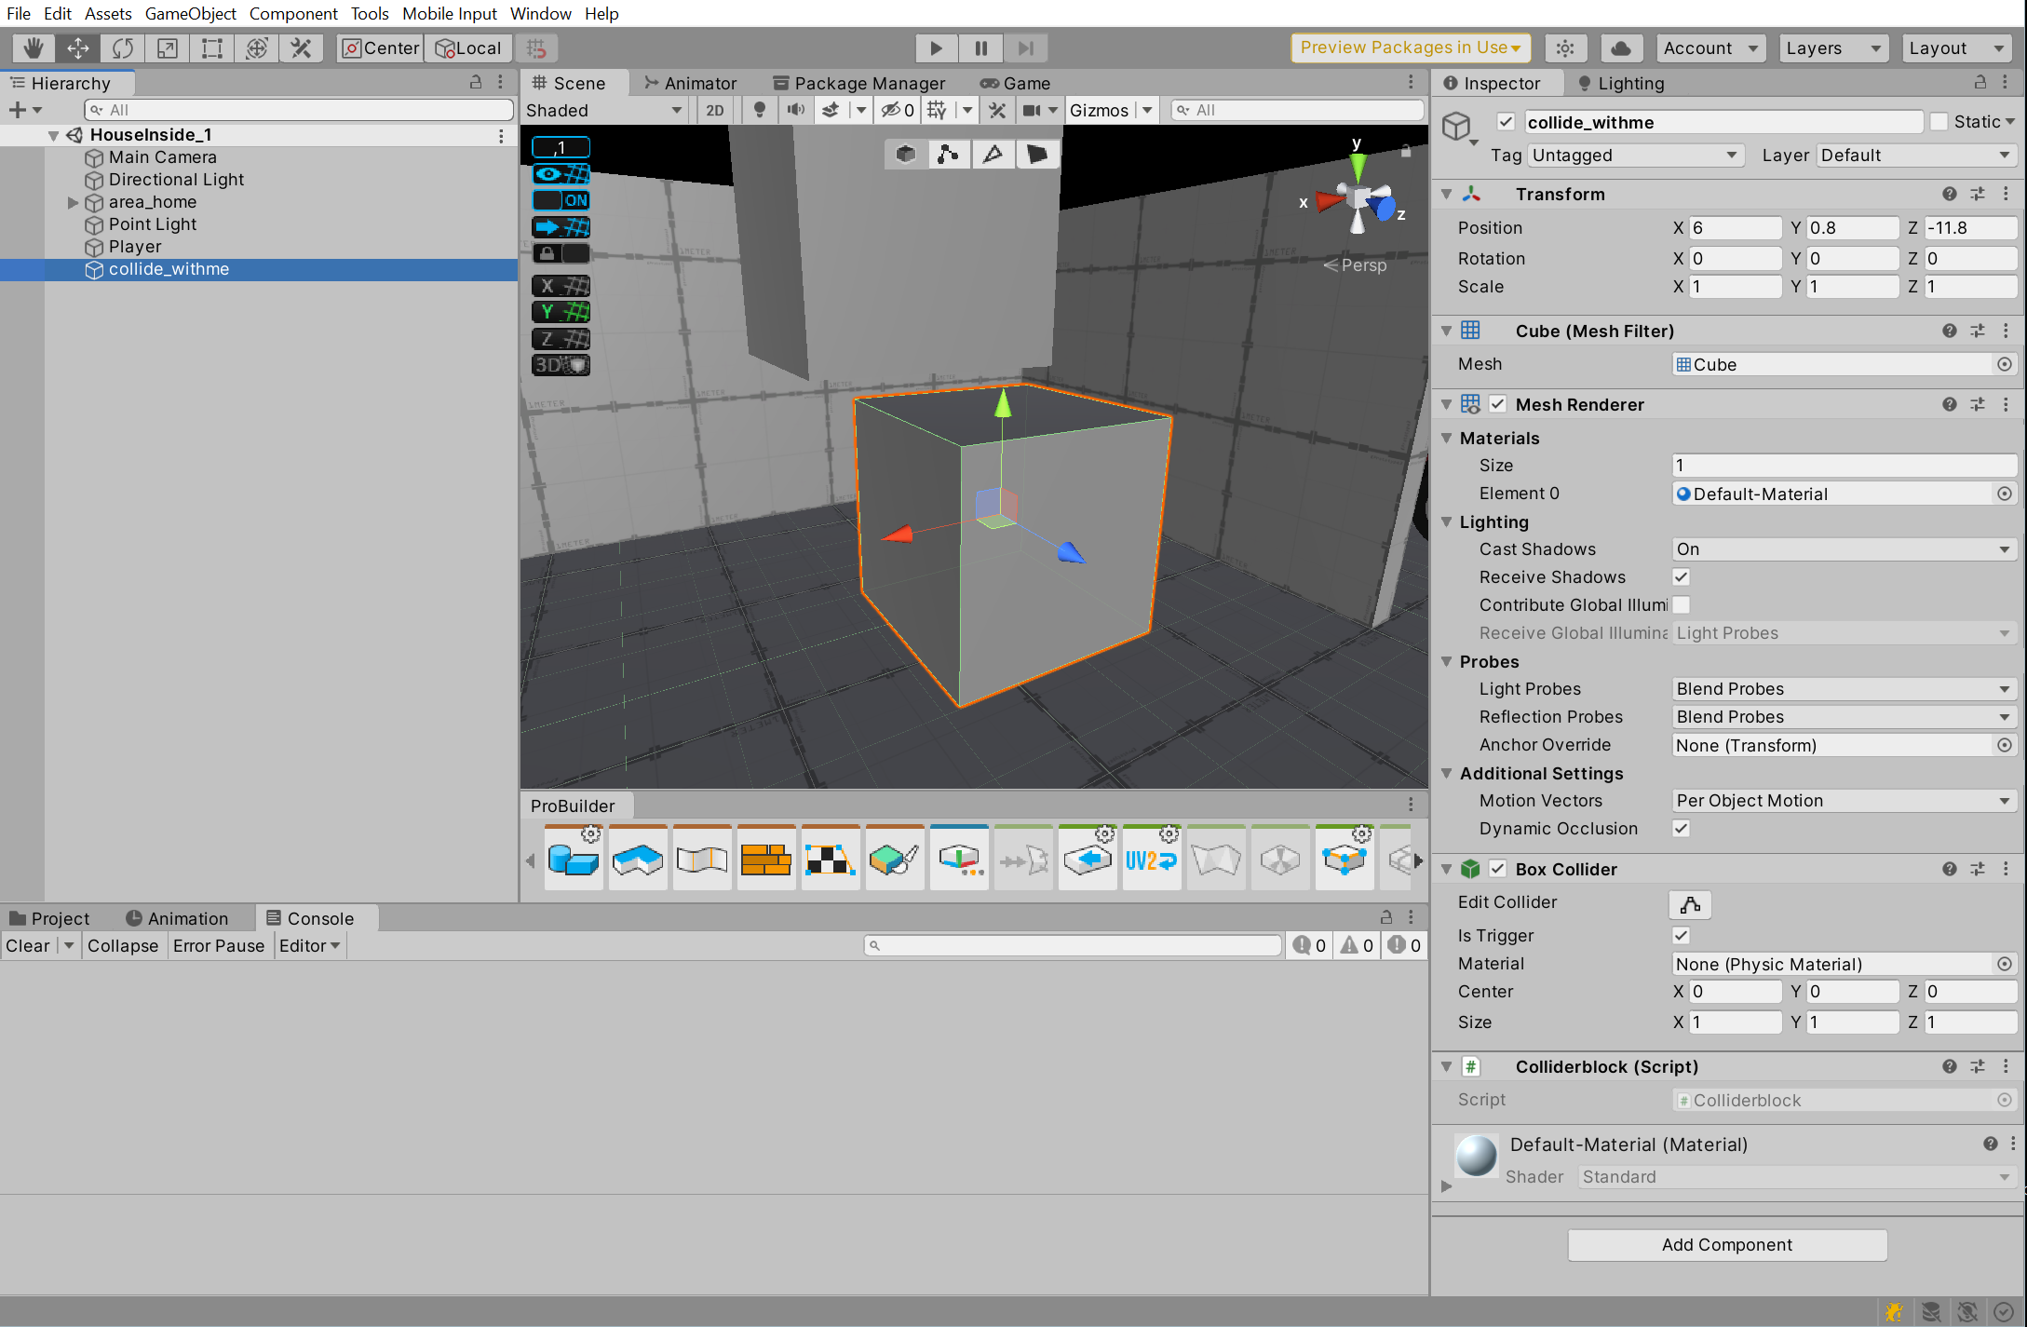Image resolution: width=2027 pixels, height=1327 pixels.
Task: Open the Cast Shadows dropdown
Action: 1843,549
